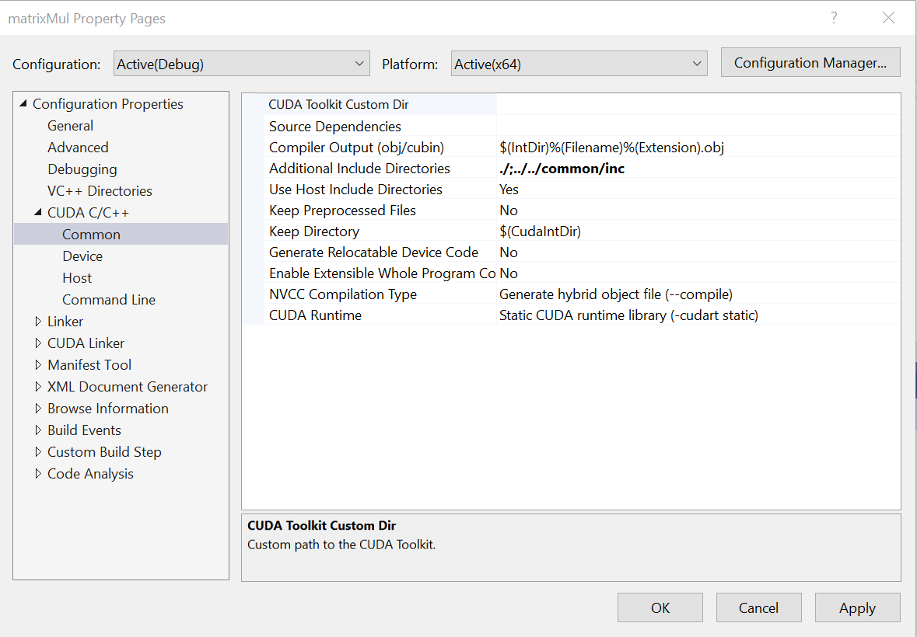
Task: Click the Apply button
Action: (x=857, y=607)
